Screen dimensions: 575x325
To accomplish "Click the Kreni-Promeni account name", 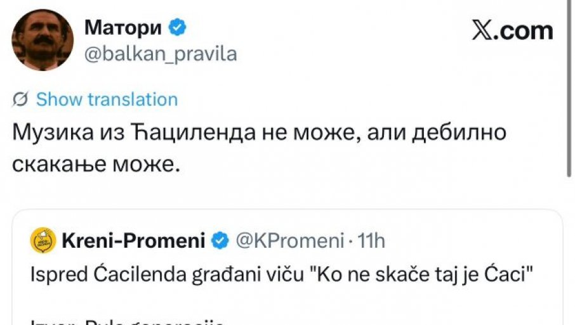I will (x=133, y=241).
